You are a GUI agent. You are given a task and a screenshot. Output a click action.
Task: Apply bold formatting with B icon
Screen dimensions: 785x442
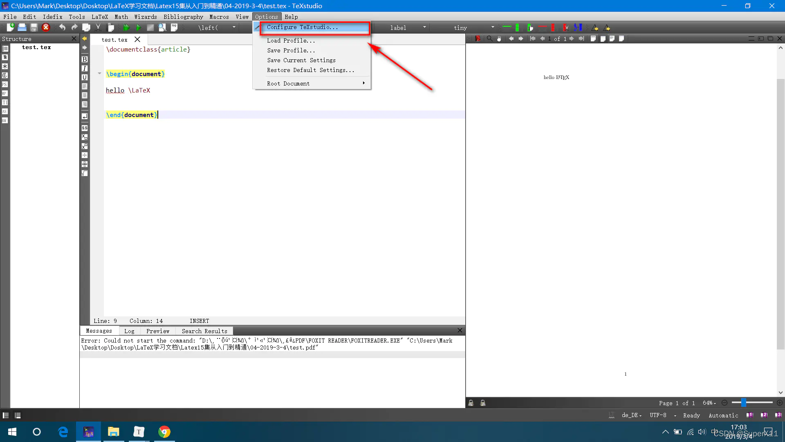pos(85,59)
